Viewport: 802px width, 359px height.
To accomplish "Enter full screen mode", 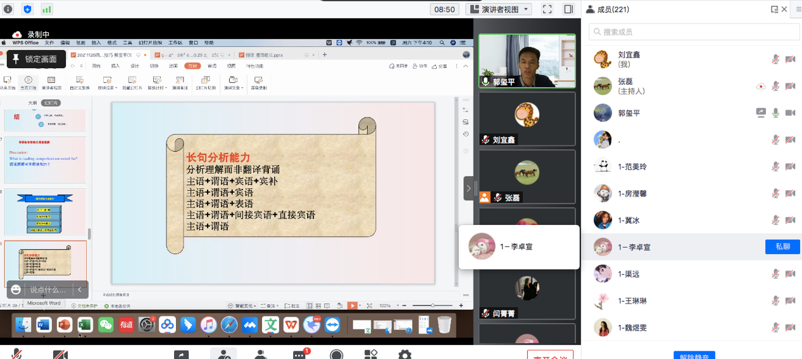I will 548,9.
